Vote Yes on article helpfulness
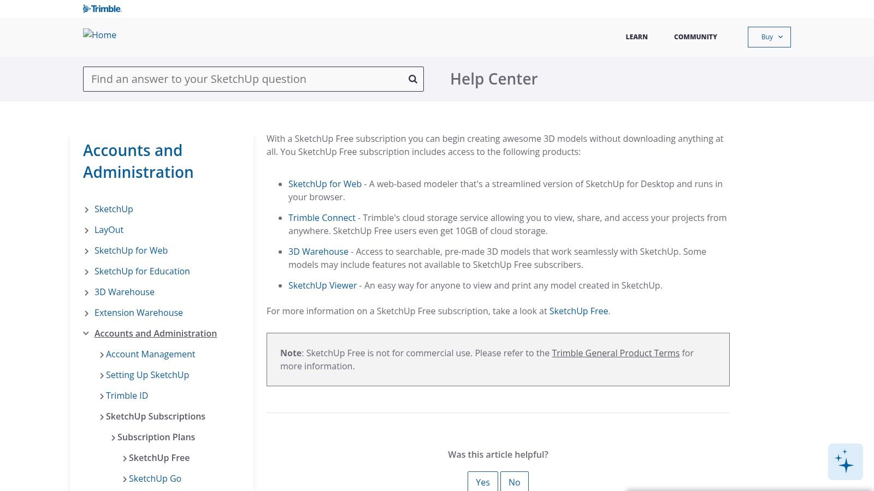This screenshot has width=874, height=491. [x=482, y=482]
